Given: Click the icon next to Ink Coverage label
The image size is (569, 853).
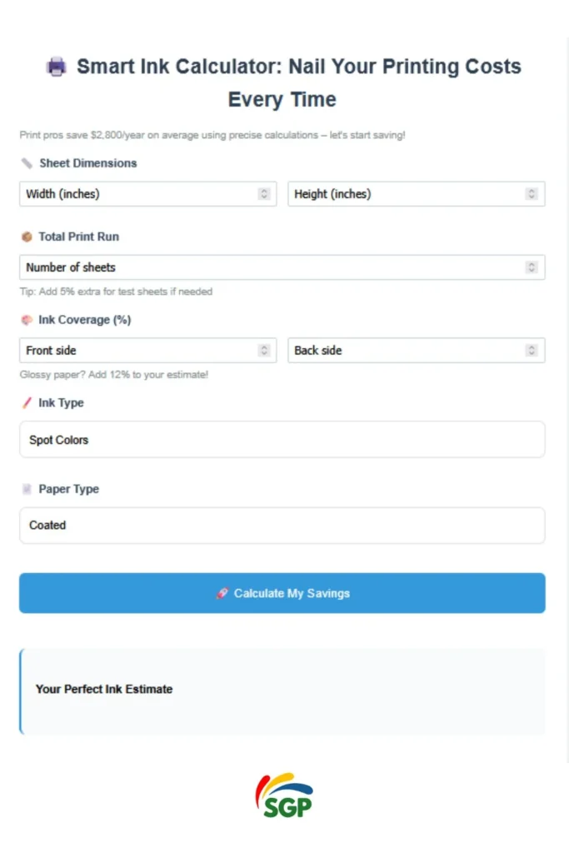Looking at the screenshot, I should pos(27,320).
